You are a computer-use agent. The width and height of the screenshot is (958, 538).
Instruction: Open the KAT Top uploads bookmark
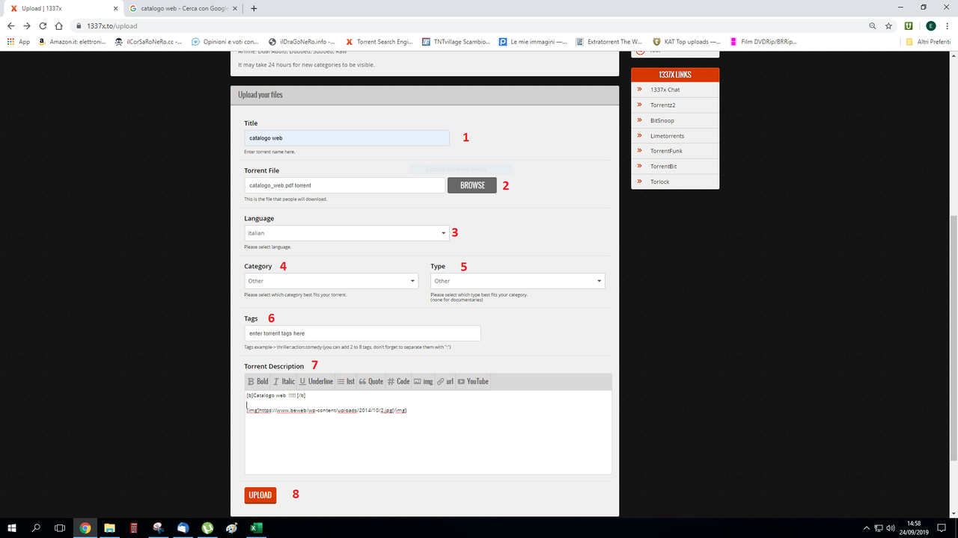[x=686, y=42]
